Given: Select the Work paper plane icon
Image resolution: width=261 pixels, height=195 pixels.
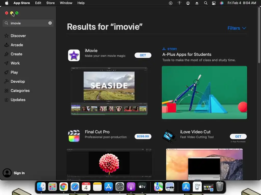Looking at the screenshot, I should pyautogui.click(x=6, y=63).
